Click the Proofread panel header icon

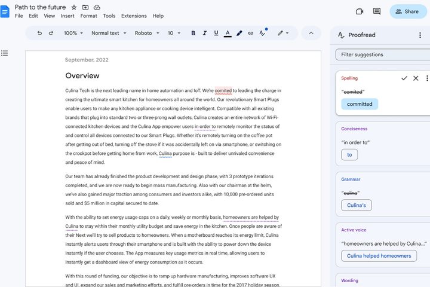[x=341, y=35]
